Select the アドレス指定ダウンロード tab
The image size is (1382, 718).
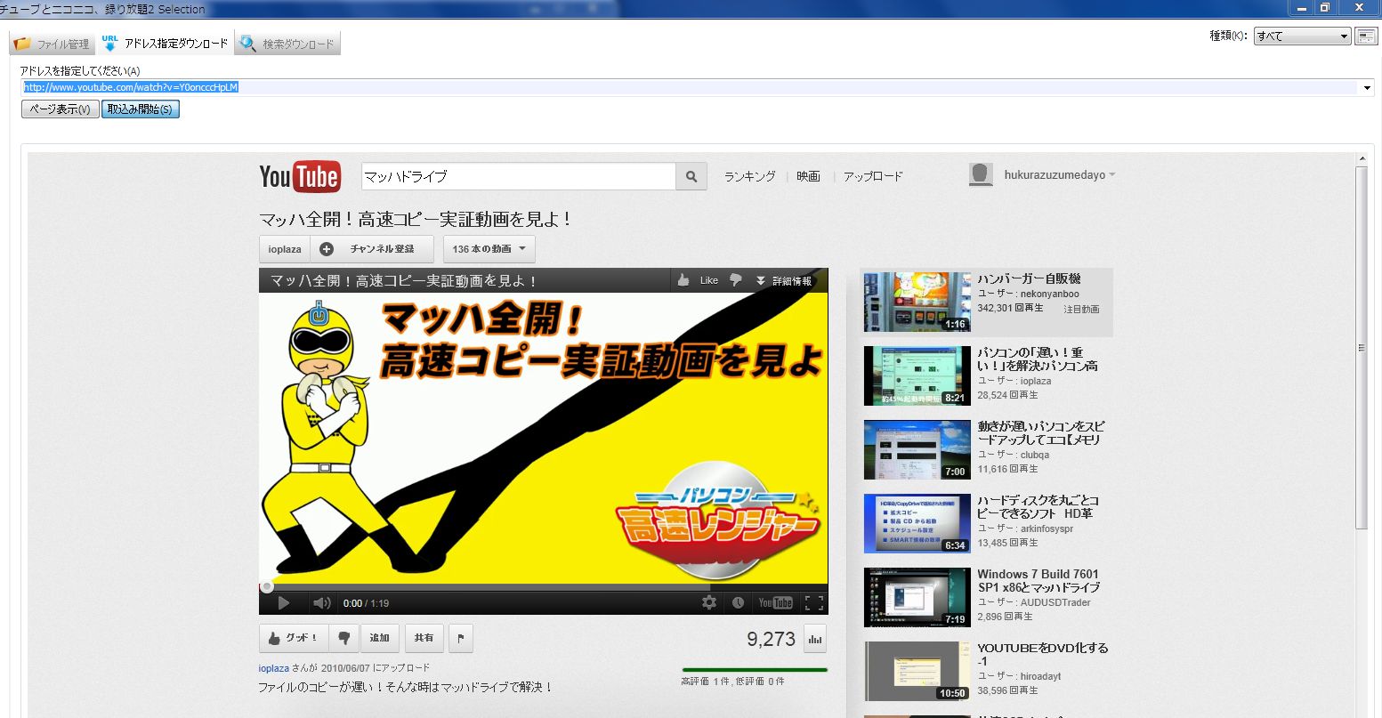pyautogui.click(x=165, y=43)
